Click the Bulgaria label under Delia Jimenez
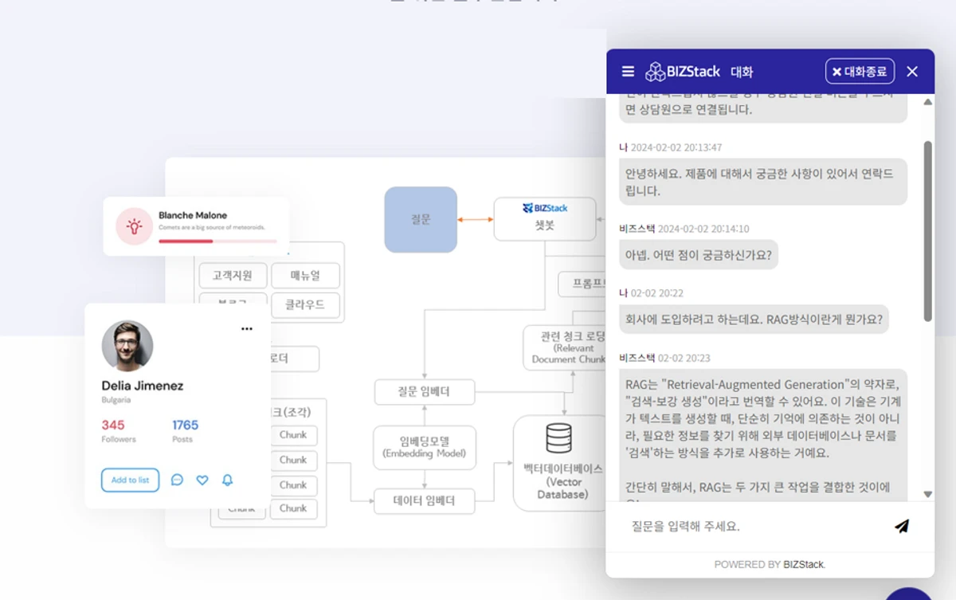The height and width of the screenshot is (600, 956). coord(116,400)
